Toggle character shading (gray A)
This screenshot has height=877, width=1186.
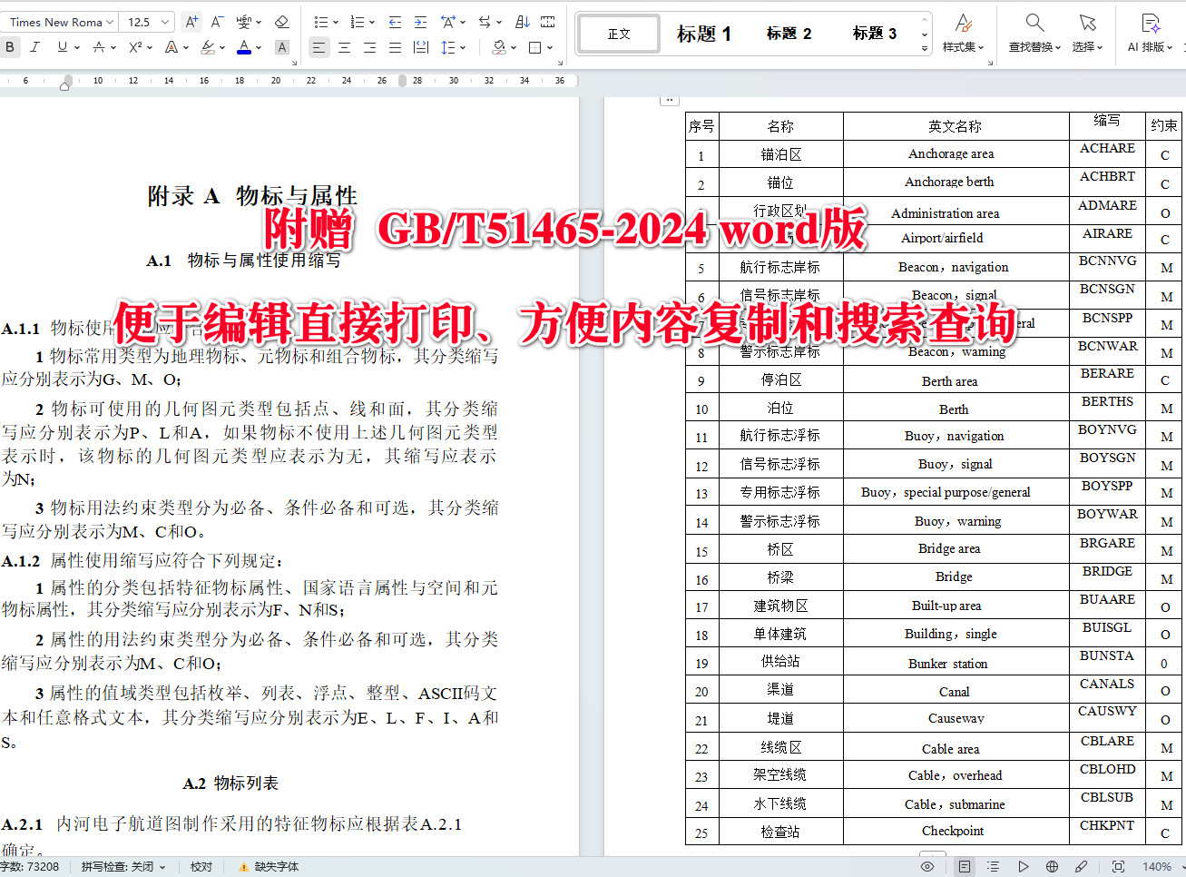282,47
